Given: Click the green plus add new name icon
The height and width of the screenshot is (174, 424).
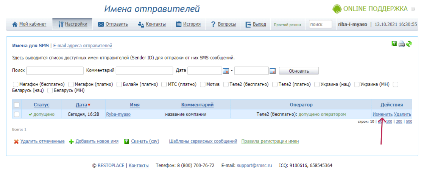Looking at the screenshot, I should click(x=71, y=141).
